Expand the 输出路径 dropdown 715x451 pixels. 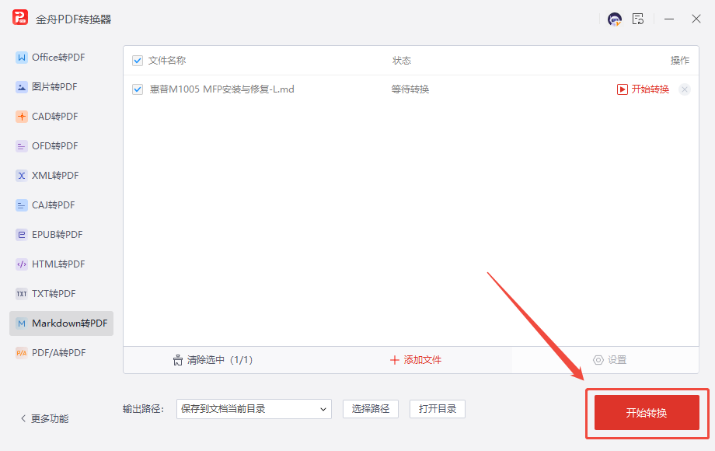click(x=254, y=409)
